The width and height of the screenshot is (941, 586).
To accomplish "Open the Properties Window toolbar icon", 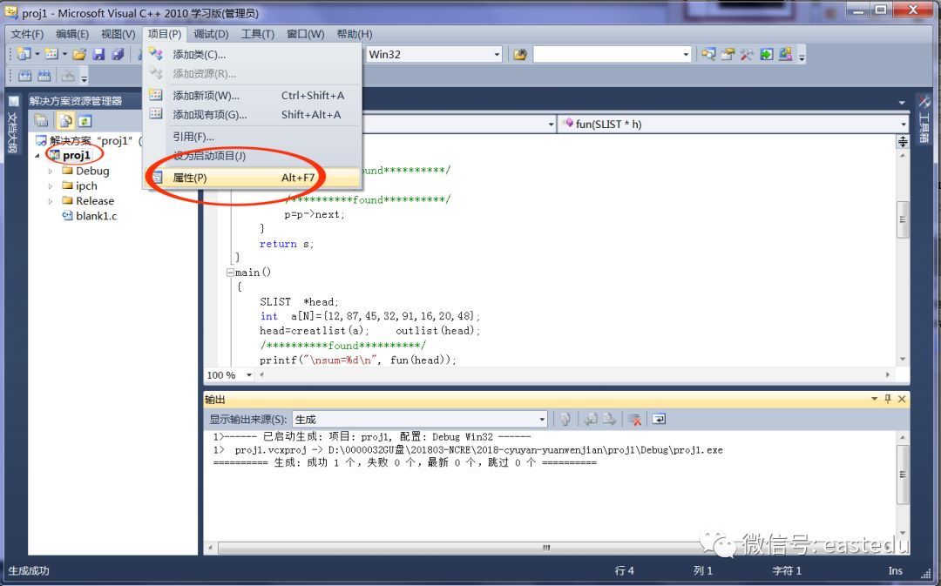I will coord(728,55).
